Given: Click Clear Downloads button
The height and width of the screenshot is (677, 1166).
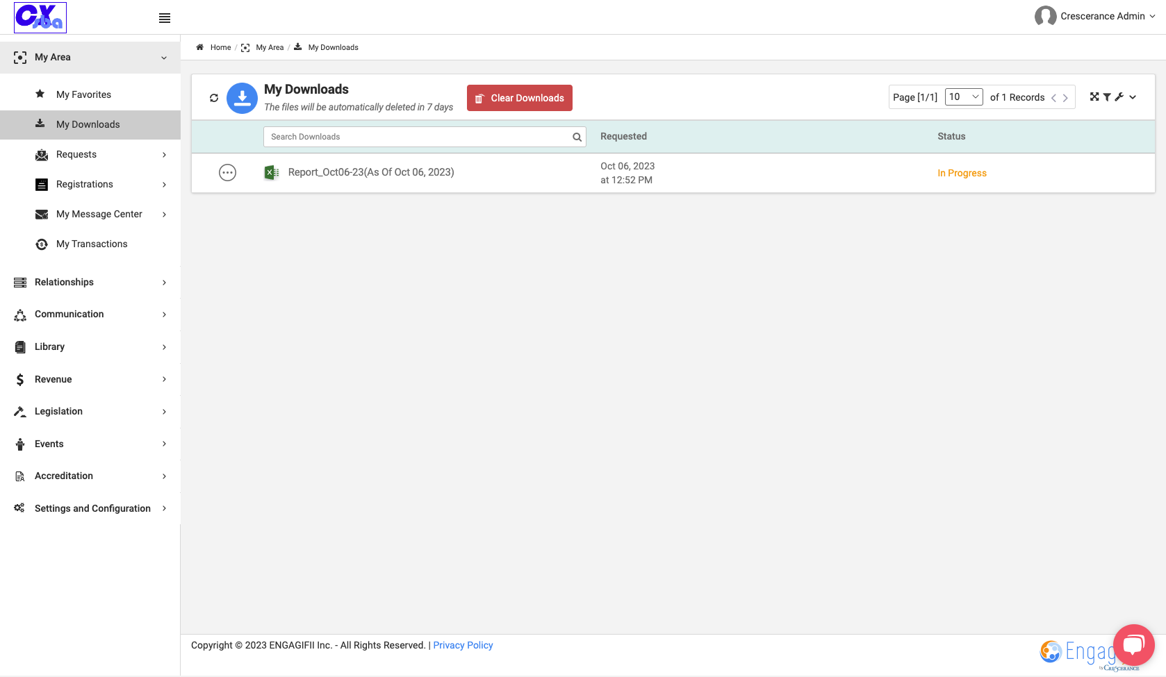Looking at the screenshot, I should [520, 98].
